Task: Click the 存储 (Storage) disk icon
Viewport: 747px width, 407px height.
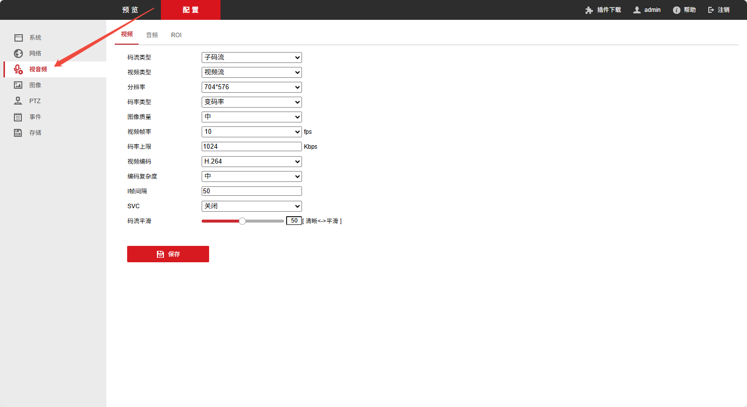Action: (18, 133)
